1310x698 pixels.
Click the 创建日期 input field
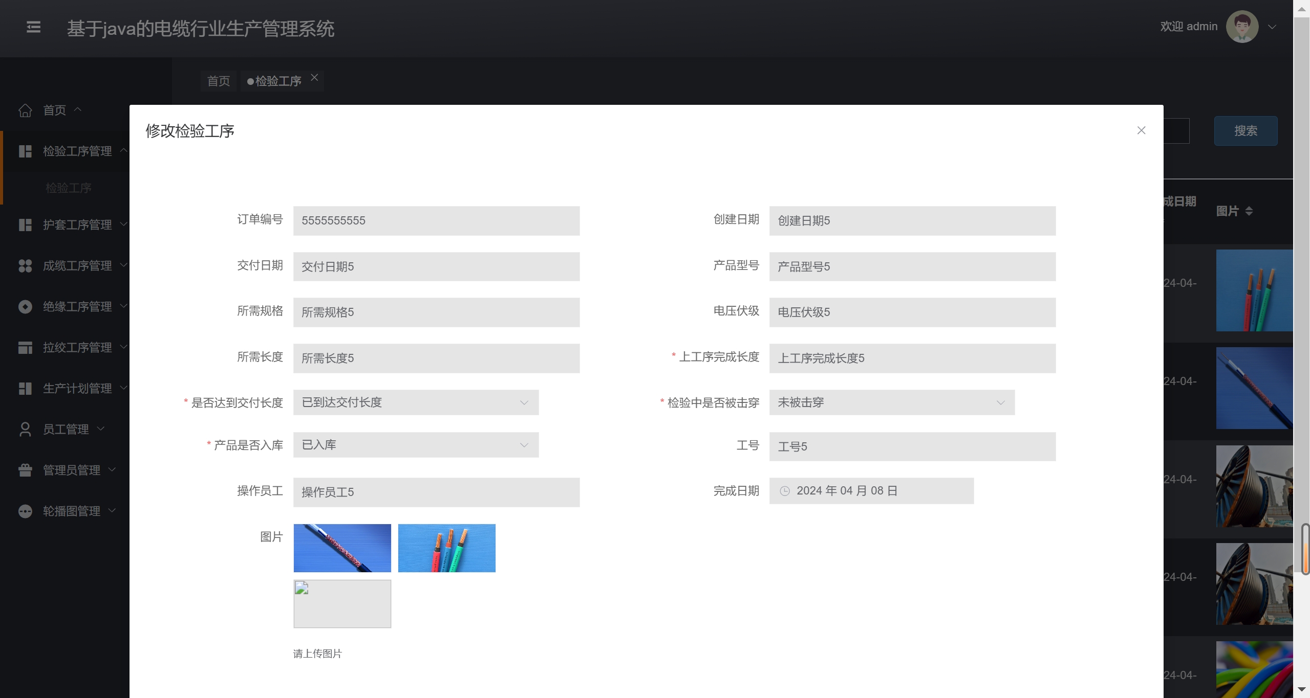click(912, 221)
